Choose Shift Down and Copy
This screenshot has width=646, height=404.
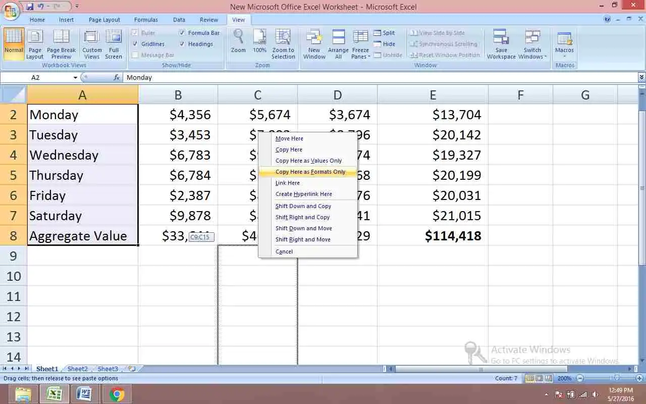tap(307, 206)
